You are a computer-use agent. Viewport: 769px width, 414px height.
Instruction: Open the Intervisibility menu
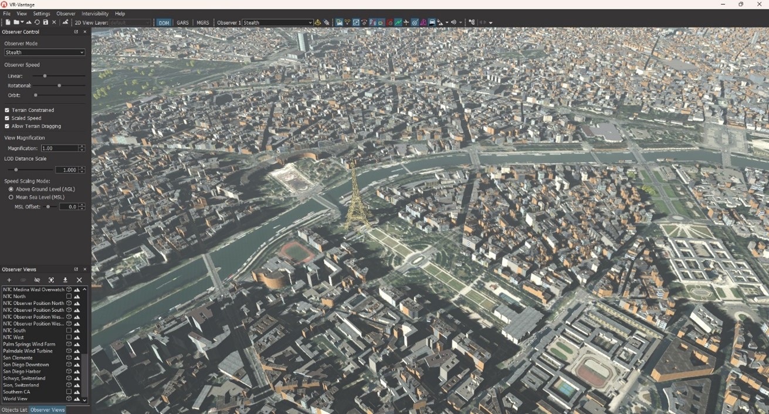coord(94,13)
